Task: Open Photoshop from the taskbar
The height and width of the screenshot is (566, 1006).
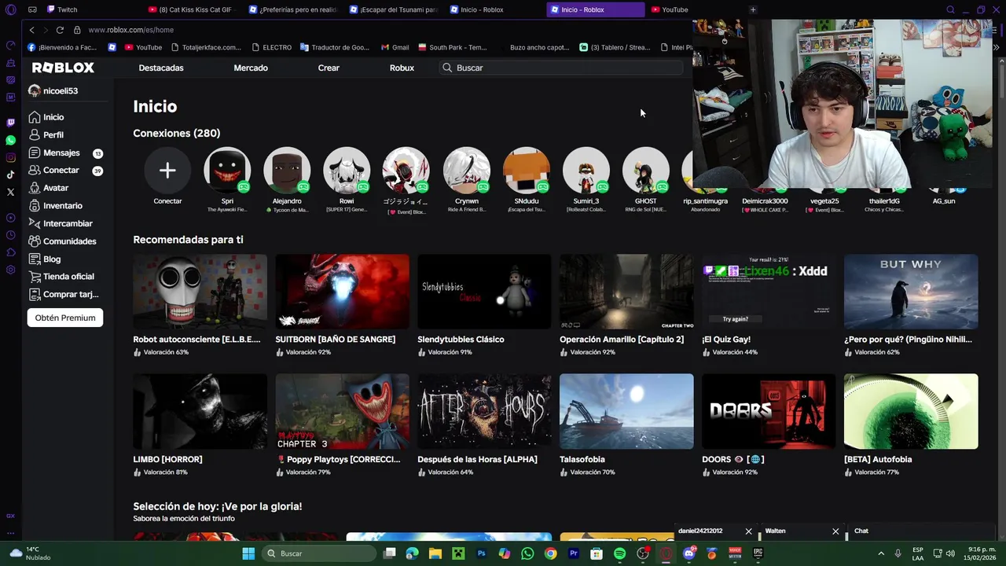Action: pyautogui.click(x=481, y=553)
